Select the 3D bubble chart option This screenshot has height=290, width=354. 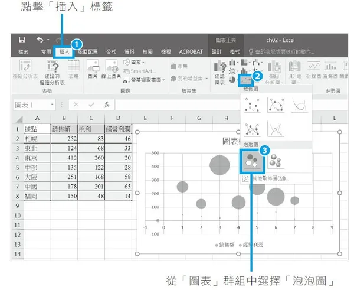tap(276, 161)
